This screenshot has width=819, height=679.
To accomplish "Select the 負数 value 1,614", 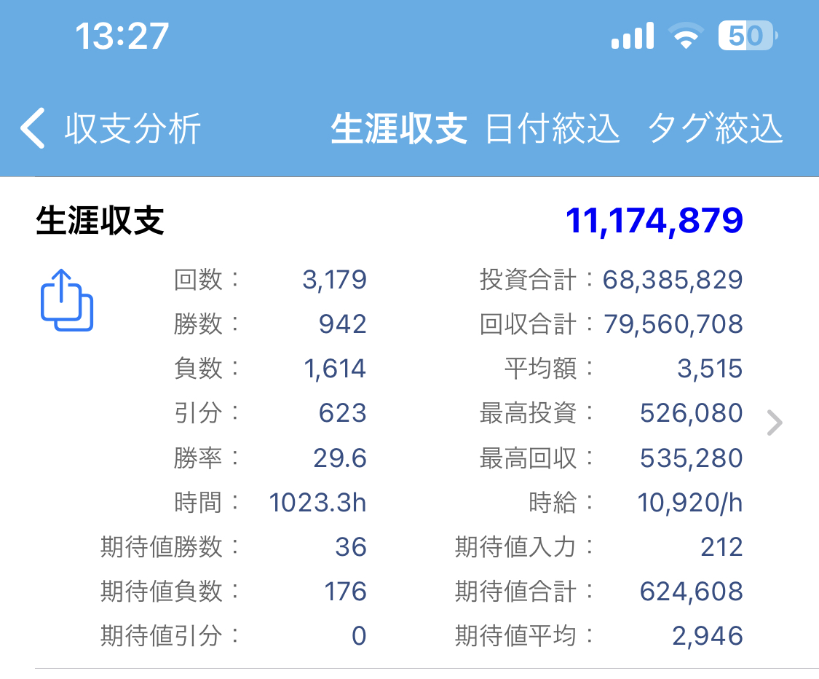I will tap(335, 369).
